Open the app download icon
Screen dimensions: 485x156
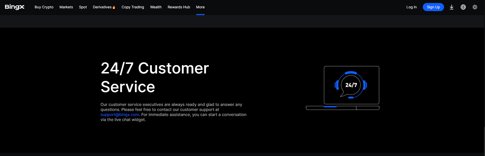tap(452, 7)
